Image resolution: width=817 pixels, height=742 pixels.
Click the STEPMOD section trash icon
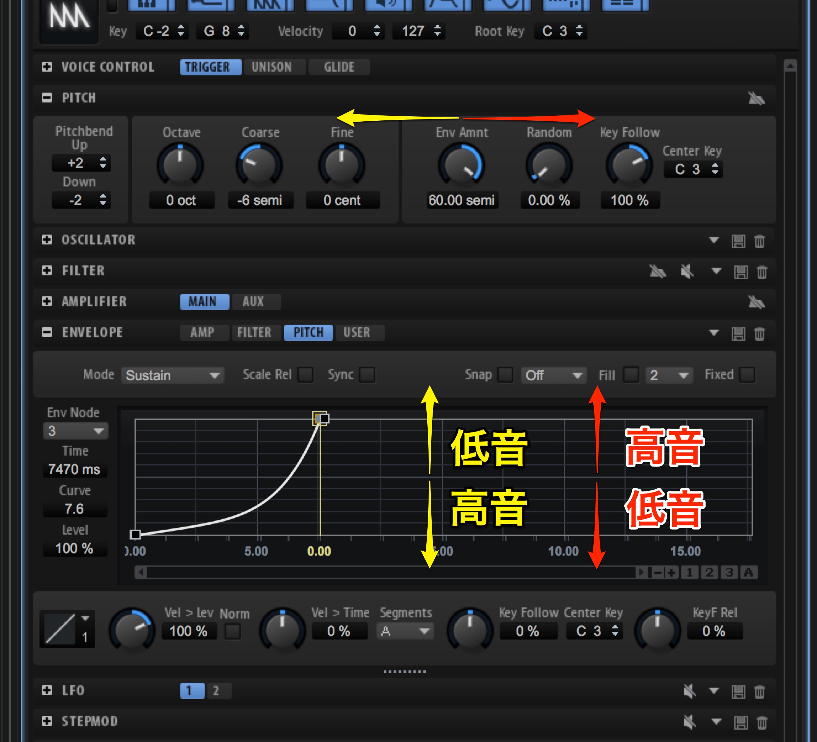[762, 723]
